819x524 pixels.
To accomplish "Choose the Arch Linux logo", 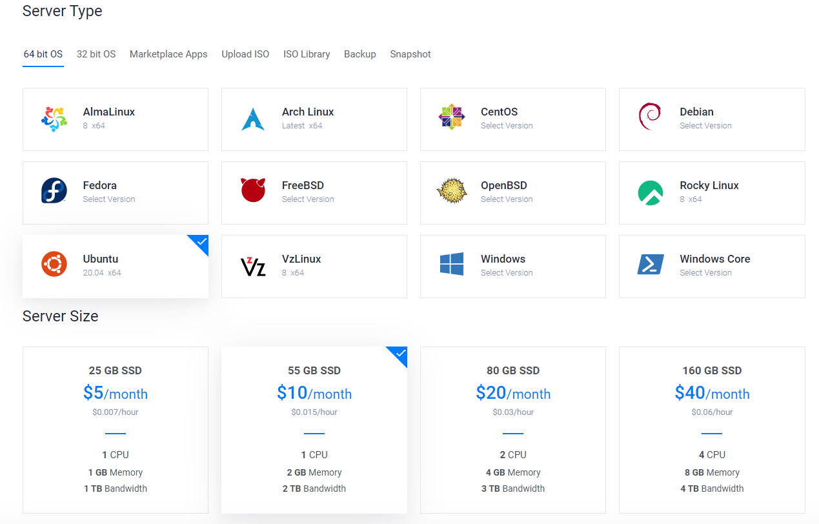I will 253,119.
